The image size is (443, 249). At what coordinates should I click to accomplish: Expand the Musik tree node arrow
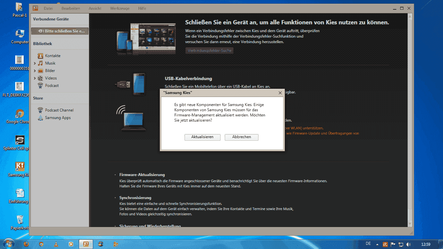click(35, 64)
